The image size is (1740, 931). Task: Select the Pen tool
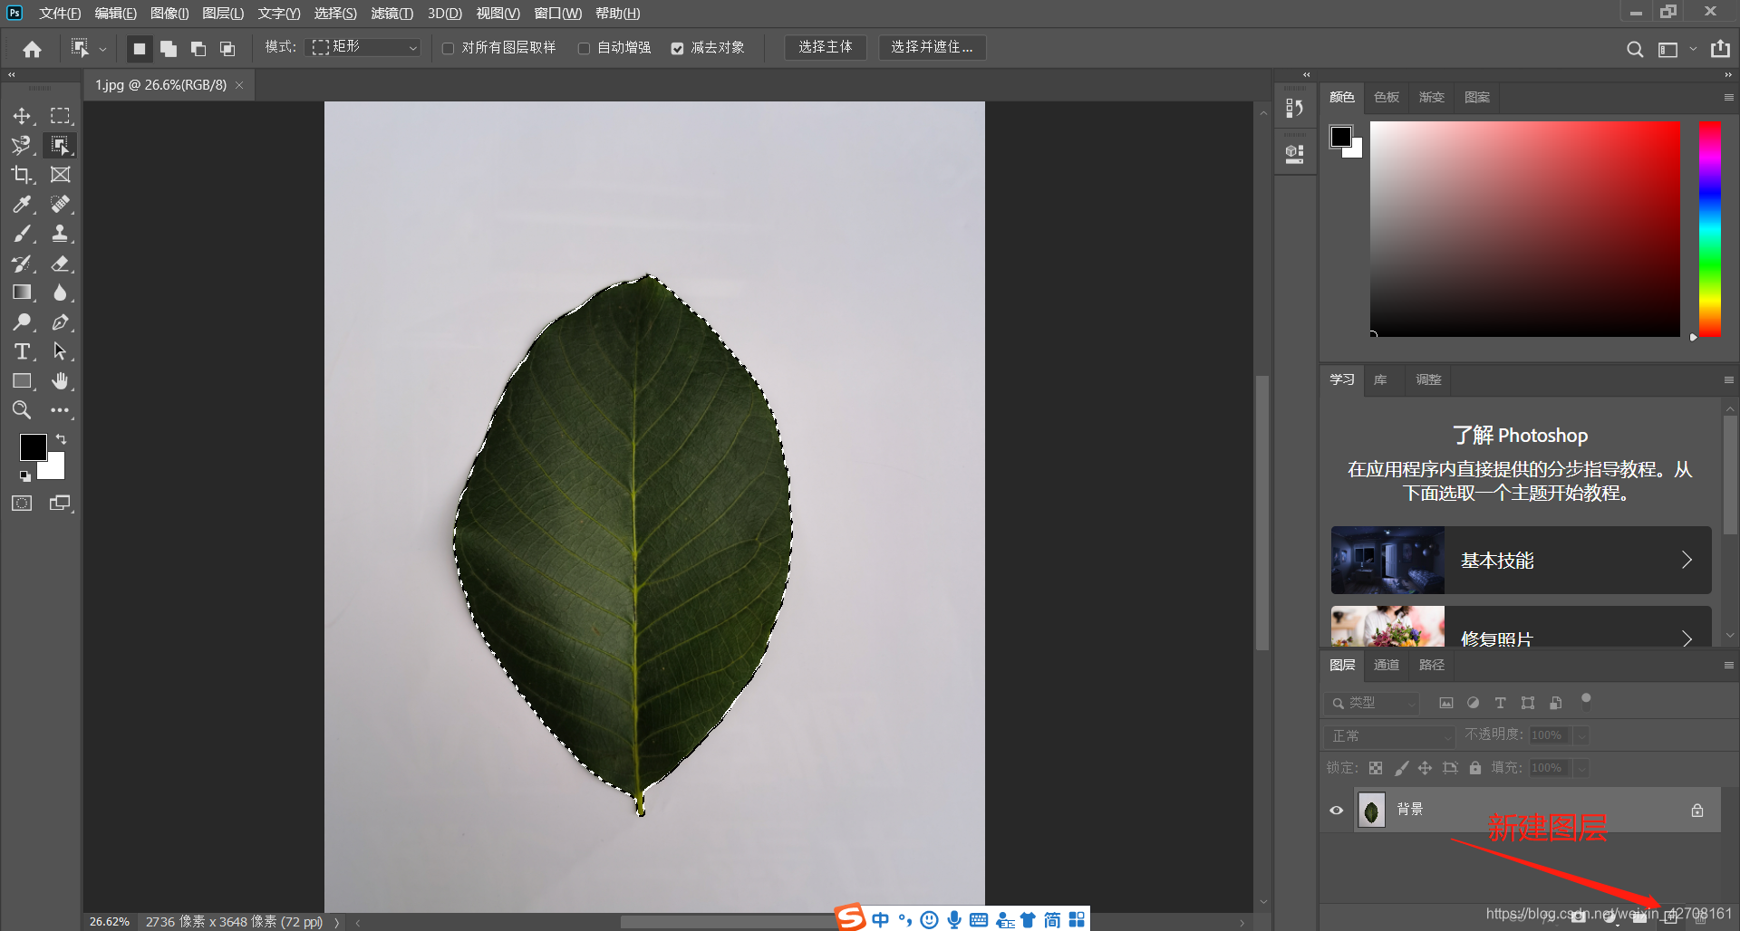coord(60,322)
